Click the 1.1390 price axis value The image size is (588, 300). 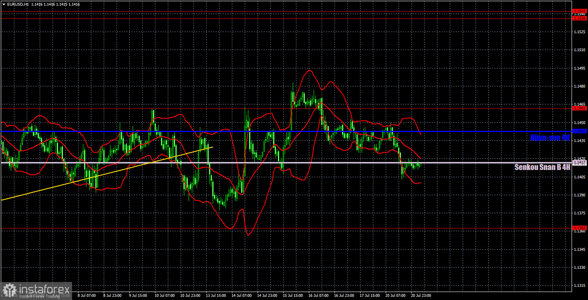point(579,195)
